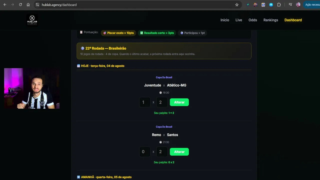Click Alterar for Remo x Santos
320x180 pixels.
point(179,152)
